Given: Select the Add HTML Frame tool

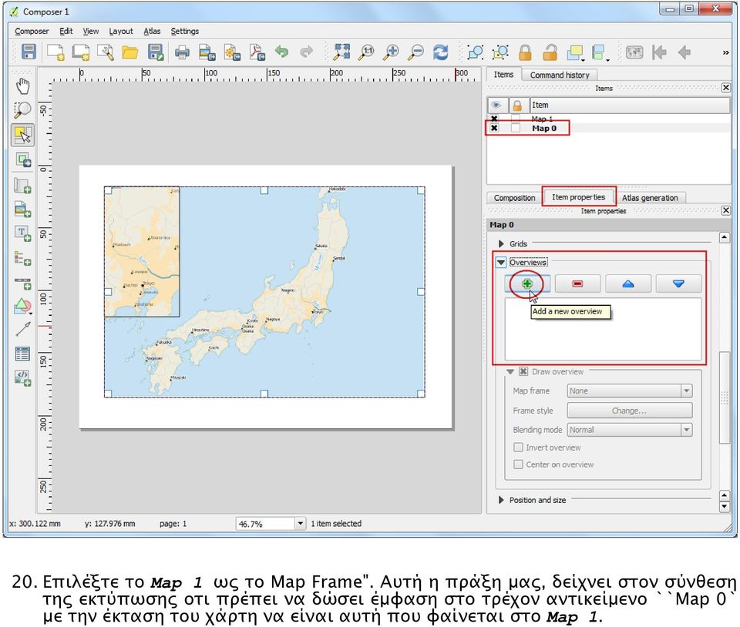Looking at the screenshot, I should pyautogui.click(x=22, y=377).
